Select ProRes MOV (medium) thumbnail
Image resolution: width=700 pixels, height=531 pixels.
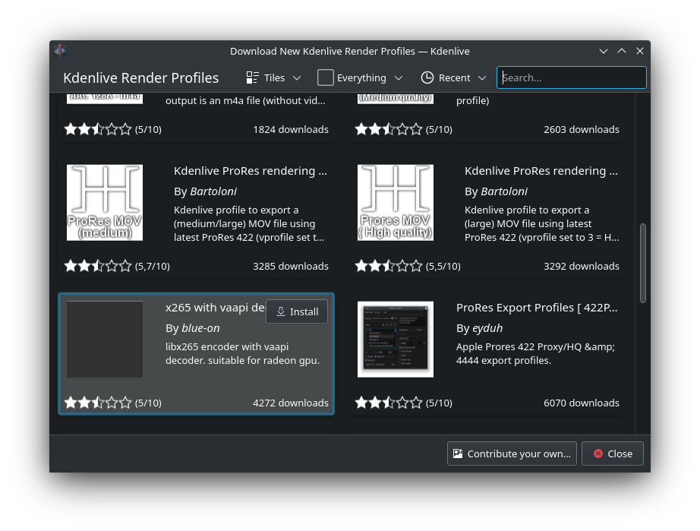click(105, 203)
